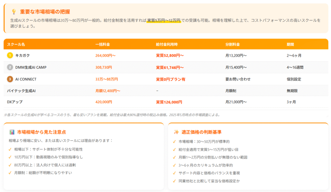Click the 月額制 cell for バイテック生成AI
Image resolution: width=331 pixels, height=192 pixels.
tap(231, 91)
